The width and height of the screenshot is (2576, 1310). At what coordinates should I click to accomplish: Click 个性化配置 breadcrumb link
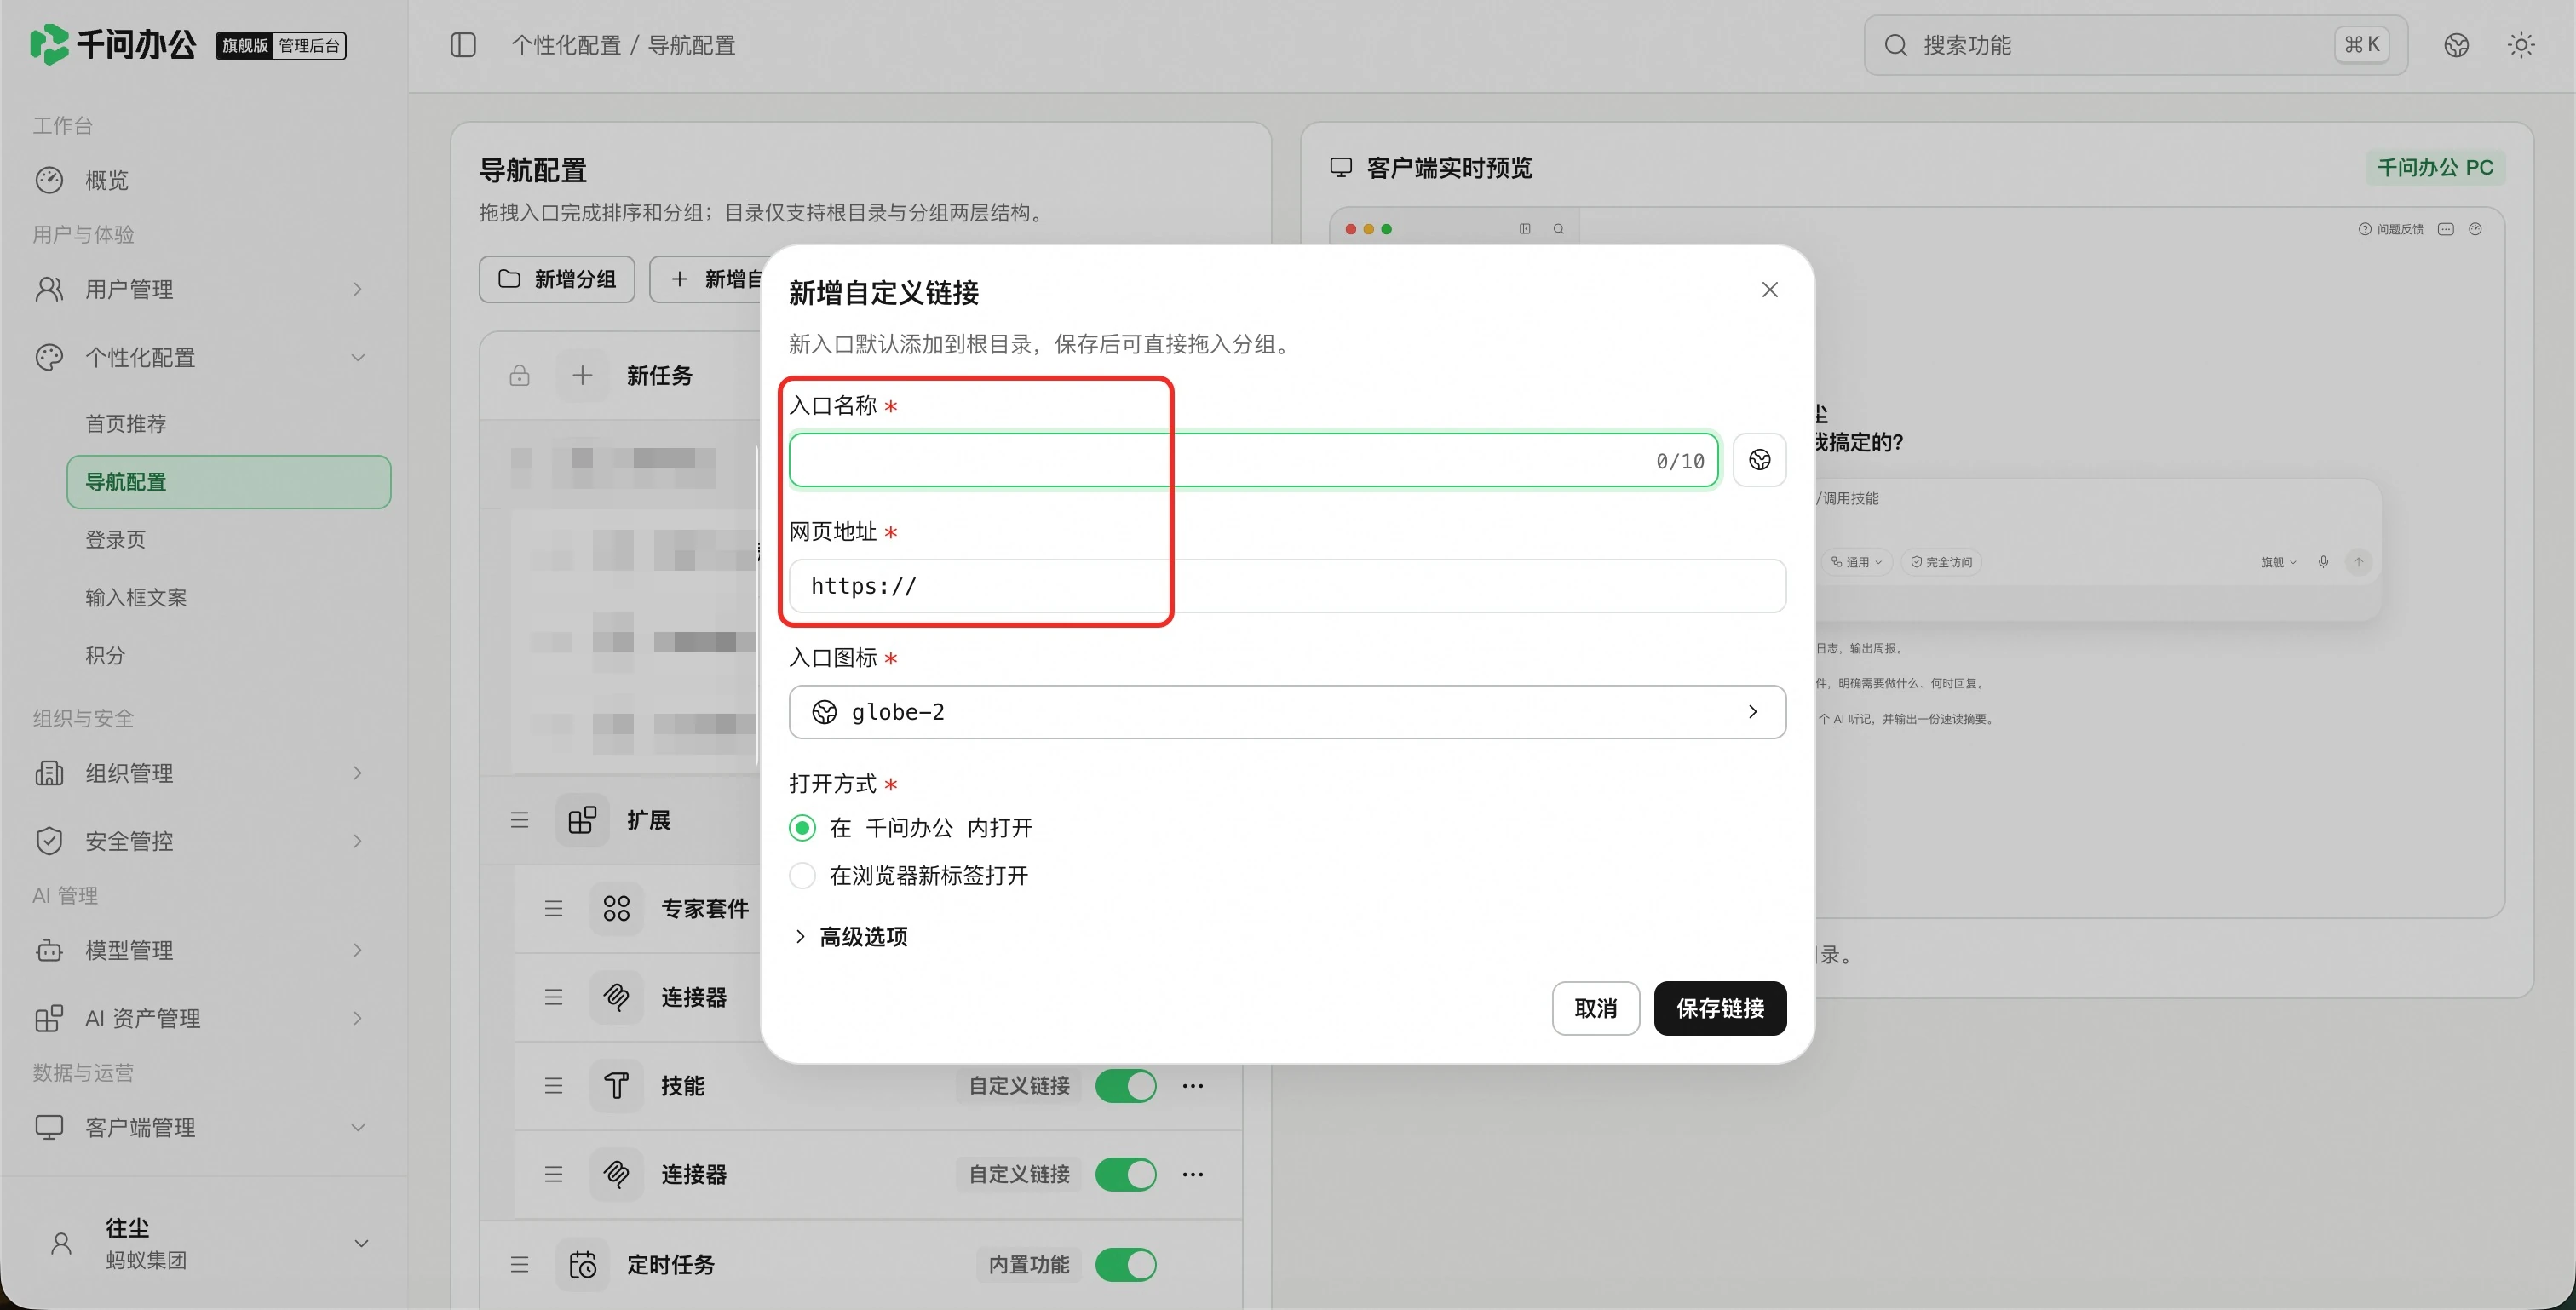tap(566, 45)
